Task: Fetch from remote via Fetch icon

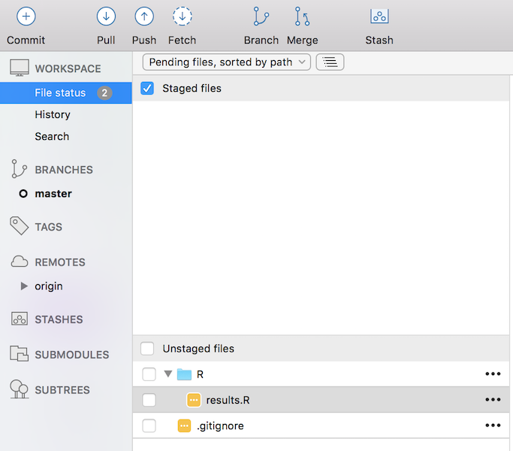Action: 182,16
